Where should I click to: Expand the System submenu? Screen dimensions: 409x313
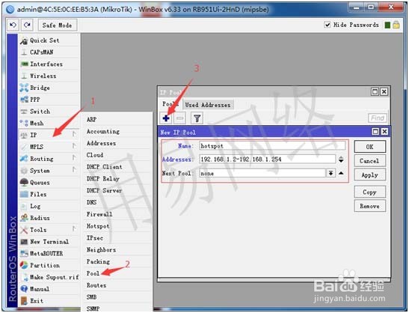coord(49,170)
